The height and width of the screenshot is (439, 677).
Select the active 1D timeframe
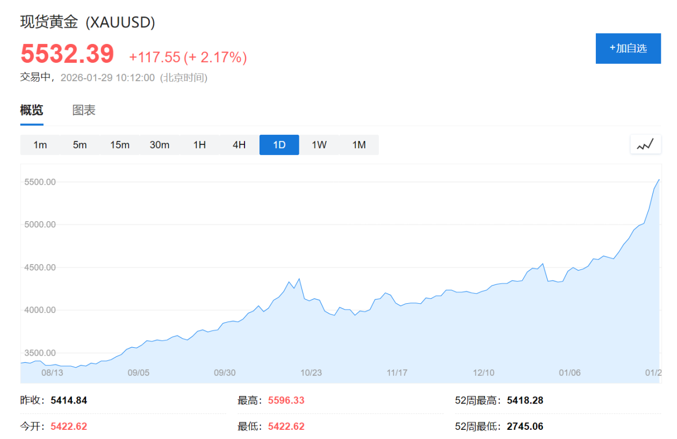(279, 145)
